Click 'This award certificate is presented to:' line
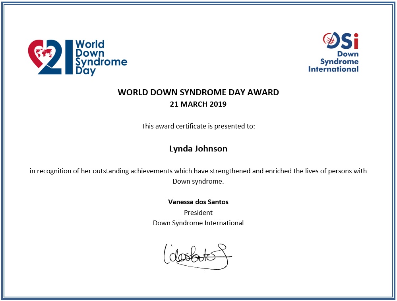 tap(198, 126)
